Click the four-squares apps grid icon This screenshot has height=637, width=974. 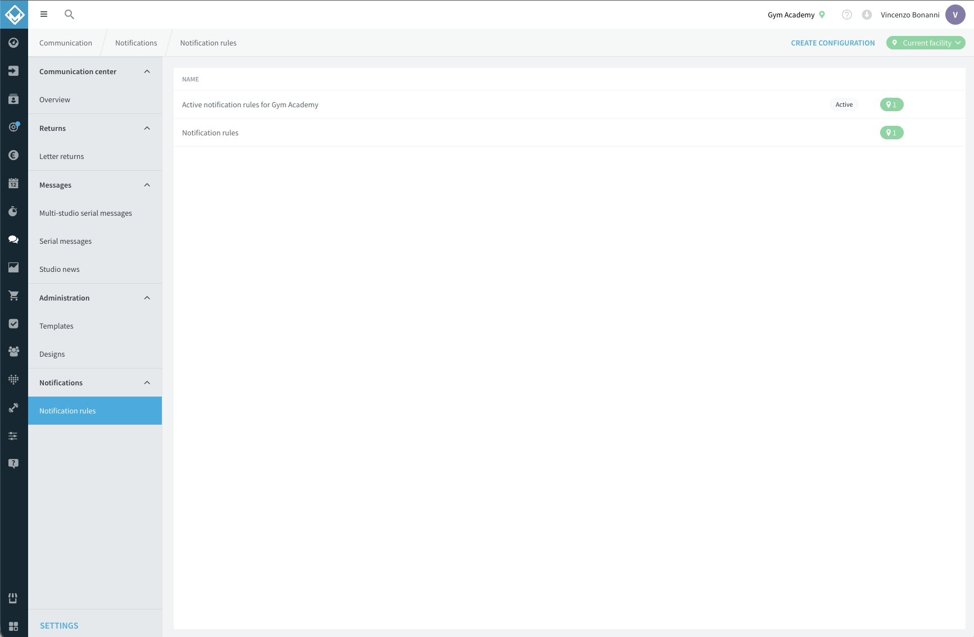point(13,626)
